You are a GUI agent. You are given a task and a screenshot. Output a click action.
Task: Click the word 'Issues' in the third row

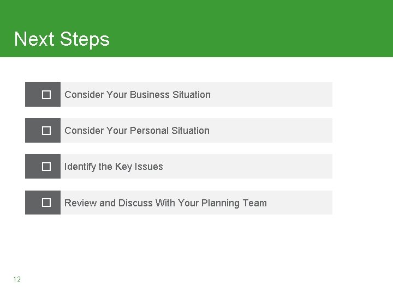[149, 167]
